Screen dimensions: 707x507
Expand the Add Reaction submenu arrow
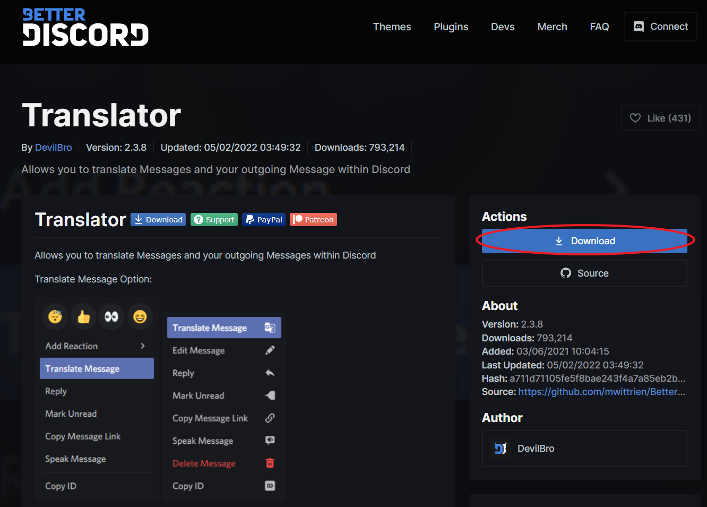(143, 346)
